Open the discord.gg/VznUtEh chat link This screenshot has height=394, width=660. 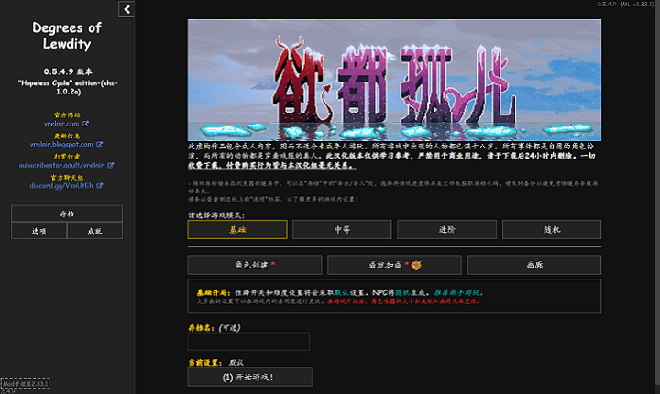pos(61,186)
